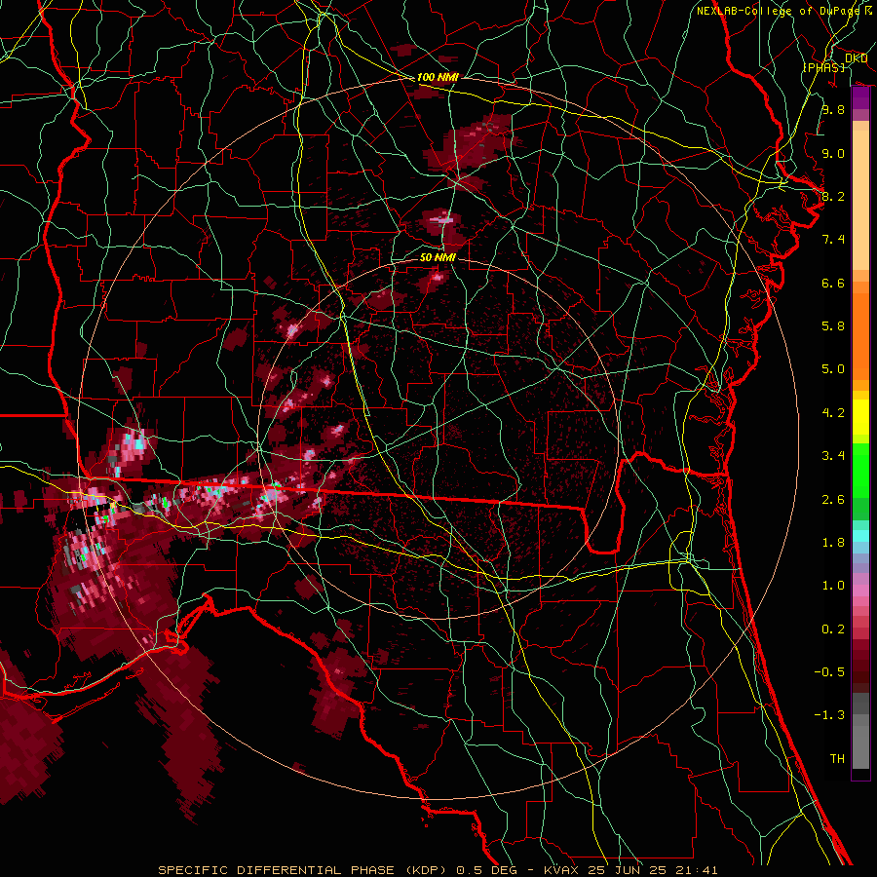Click the 4.2 legend value
877x877 pixels.
(x=833, y=413)
